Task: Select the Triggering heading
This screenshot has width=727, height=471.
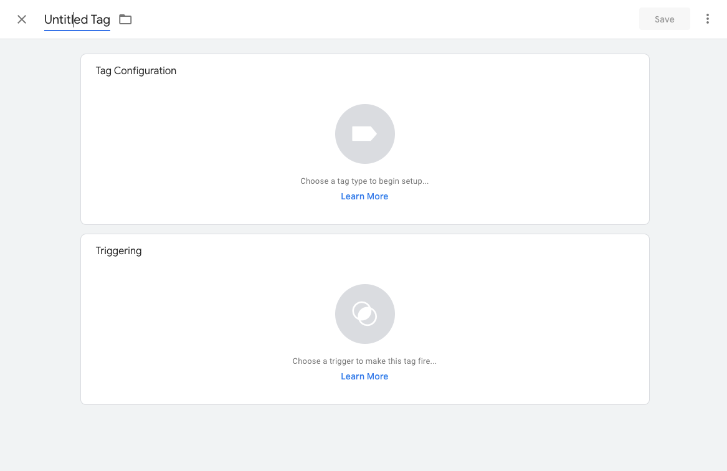Action: [118, 251]
